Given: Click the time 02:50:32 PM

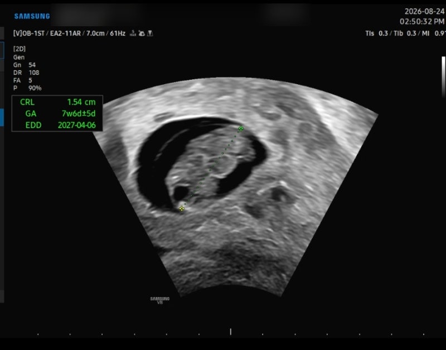Looking at the screenshot, I should point(422,22).
